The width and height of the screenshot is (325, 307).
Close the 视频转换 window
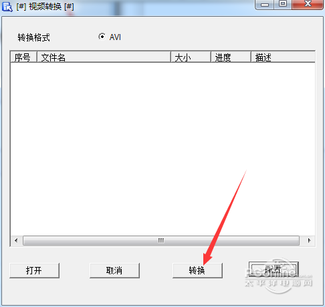308,4
